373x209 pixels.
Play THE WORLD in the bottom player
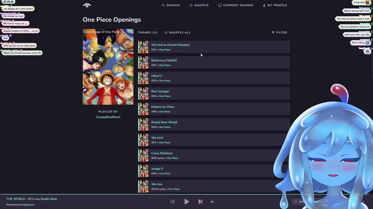(187, 202)
